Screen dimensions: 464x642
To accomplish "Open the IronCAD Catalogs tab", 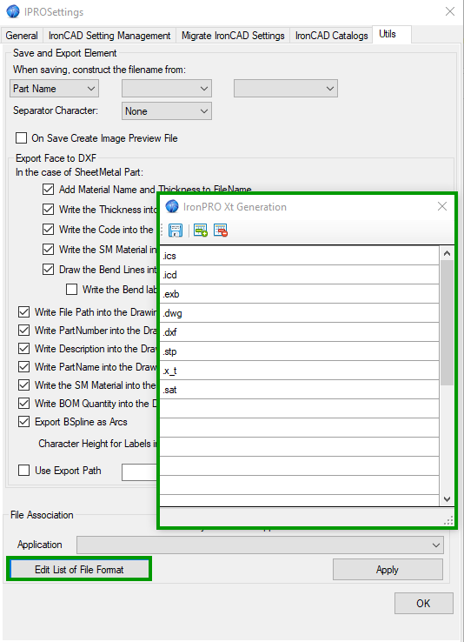I will click(x=331, y=36).
